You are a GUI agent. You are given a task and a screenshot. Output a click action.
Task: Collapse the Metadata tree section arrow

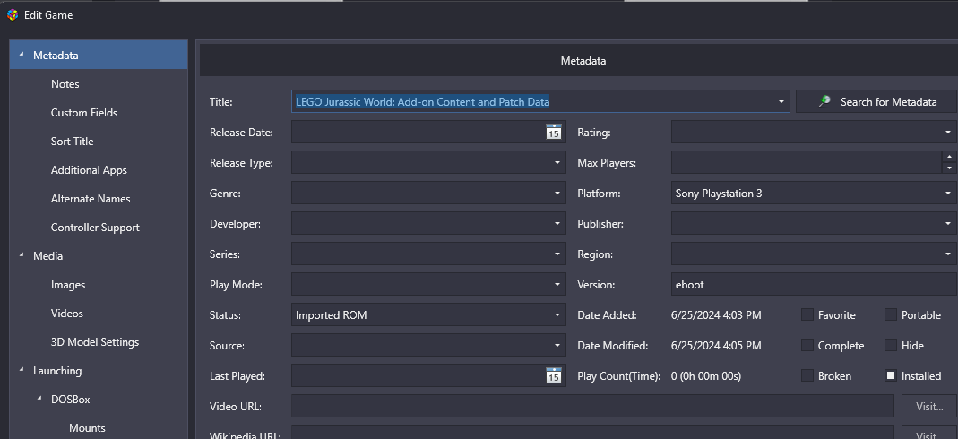pyautogui.click(x=22, y=55)
